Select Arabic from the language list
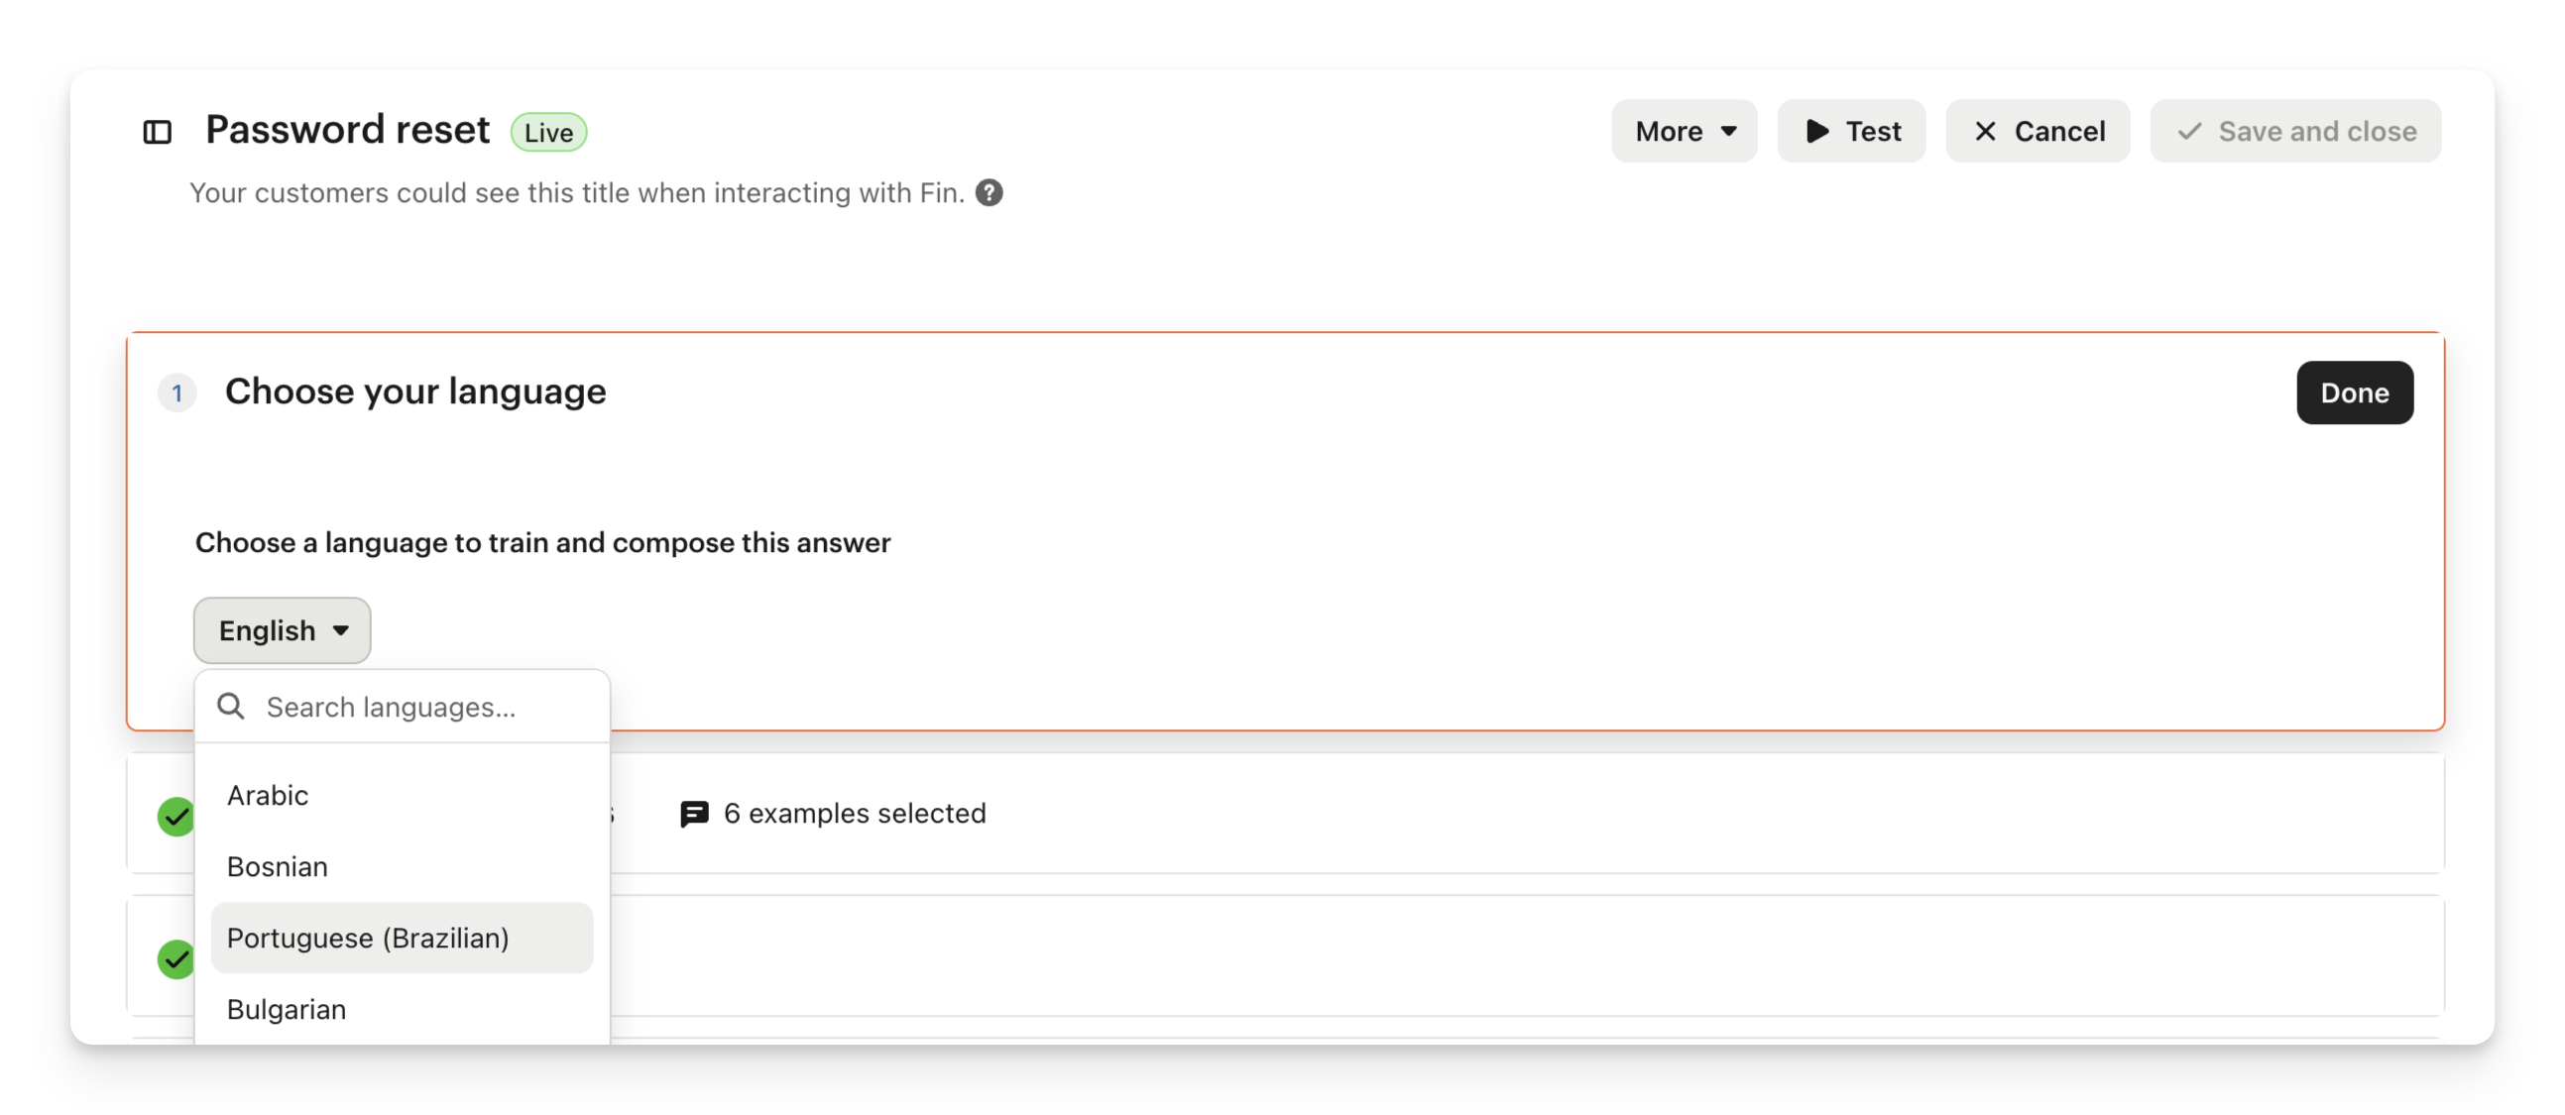The width and height of the screenshot is (2565, 1115). point(268,795)
